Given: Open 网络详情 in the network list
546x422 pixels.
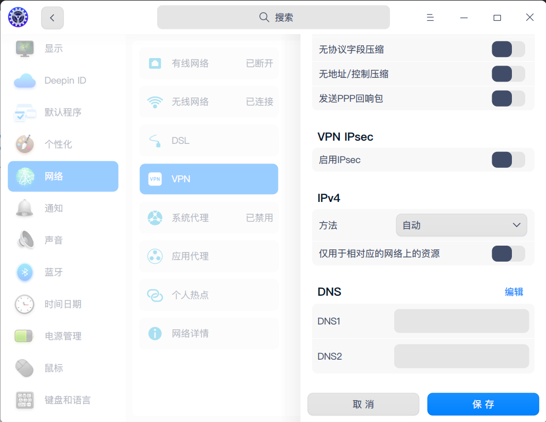Looking at the screenshot, I should coord(209,334).
